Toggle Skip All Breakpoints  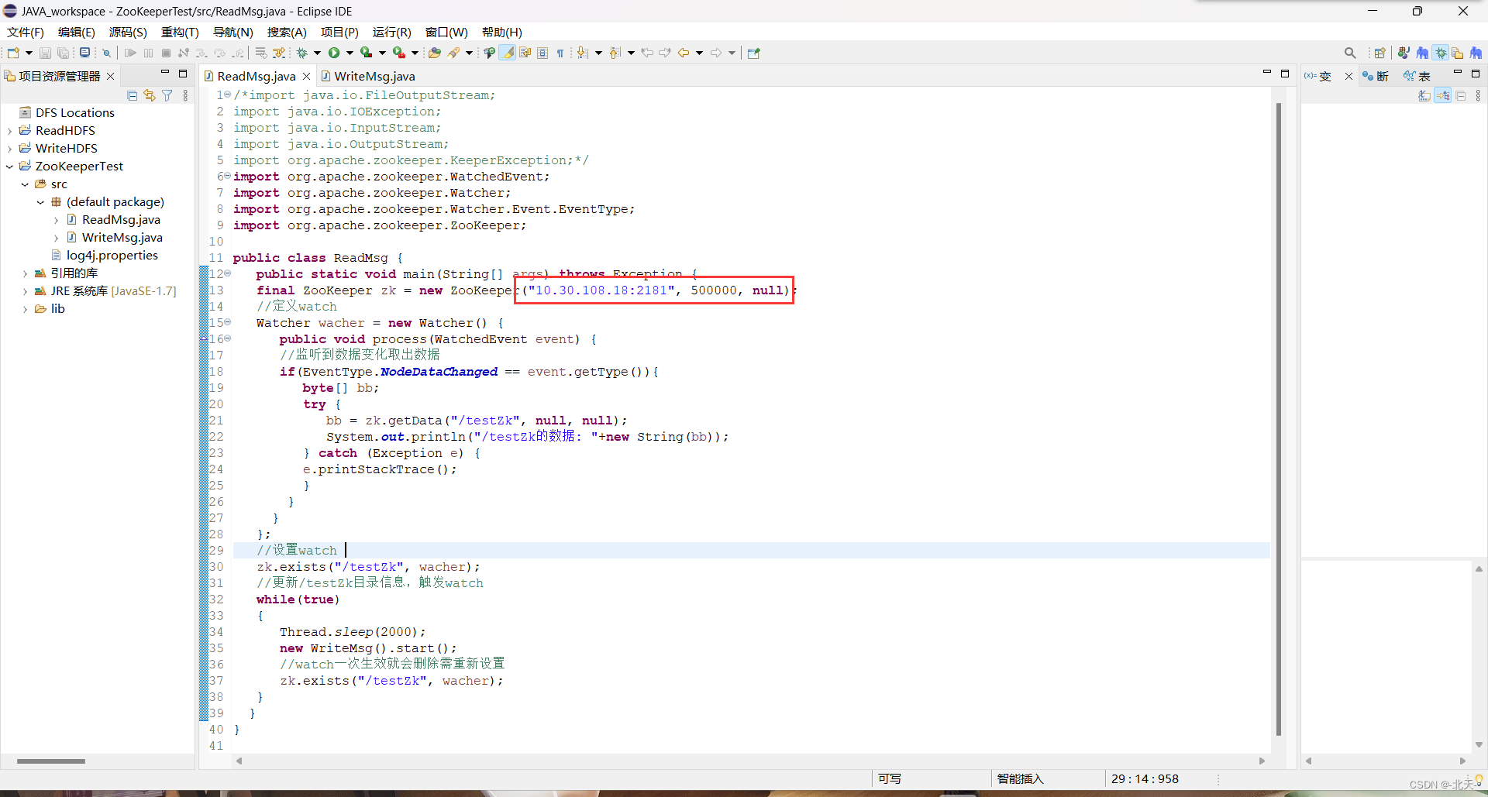point(106,53)
